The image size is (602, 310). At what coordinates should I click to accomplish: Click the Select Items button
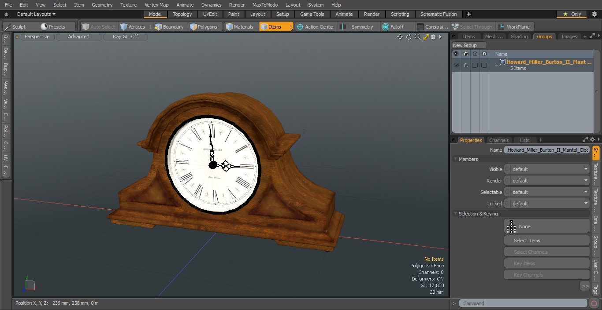tap(546, 241)
